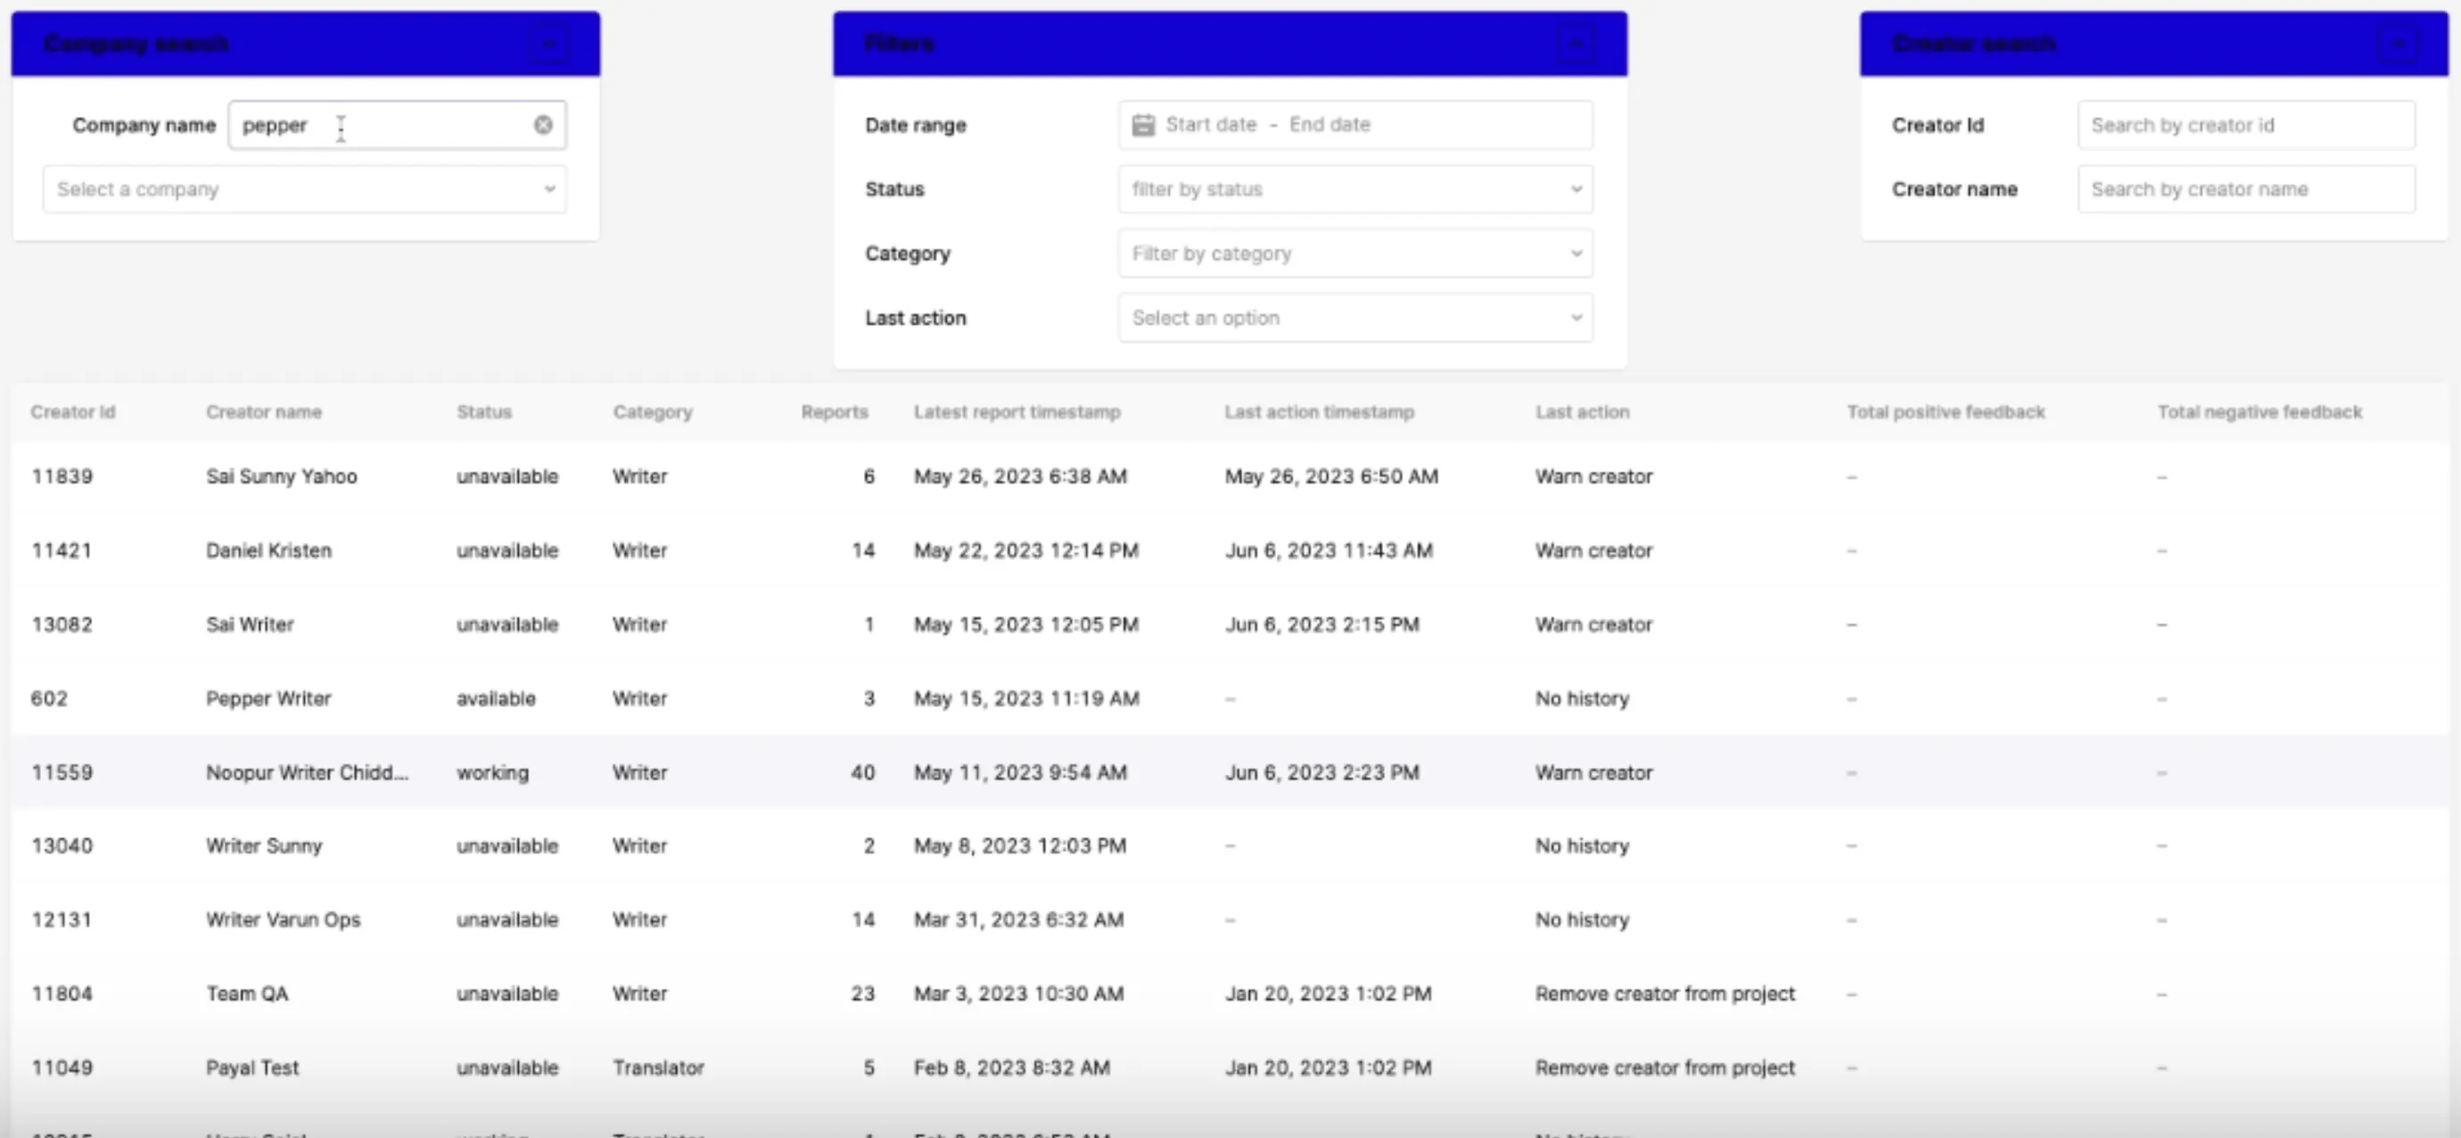Viewport: 2461px width, 1138px height.
Task: Click the Last action timestamp column header
Action: click(1320, 412)
